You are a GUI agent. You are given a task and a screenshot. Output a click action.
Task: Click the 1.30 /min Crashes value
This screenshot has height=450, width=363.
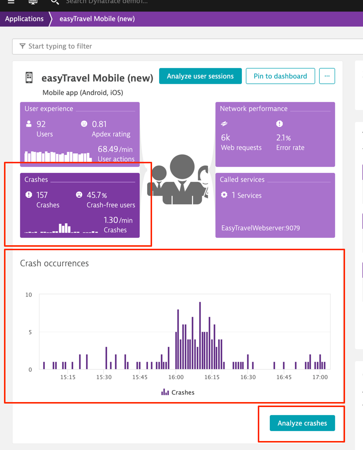coord(118,220)
